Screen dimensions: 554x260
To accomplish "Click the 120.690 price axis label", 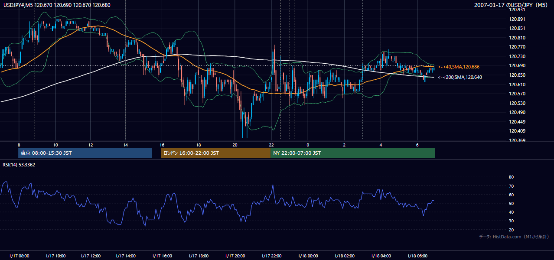I will [x=517, y=65].
